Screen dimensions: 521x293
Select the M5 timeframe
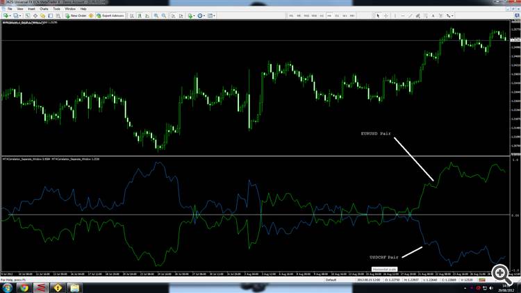point(299,15)
